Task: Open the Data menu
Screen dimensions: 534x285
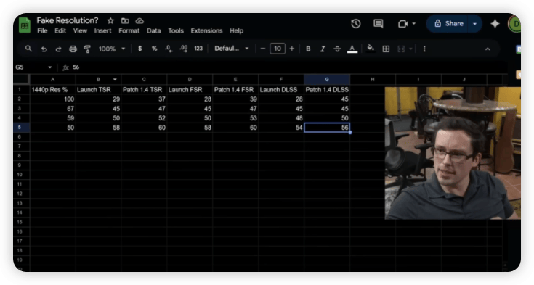Action: pos(153,30)
